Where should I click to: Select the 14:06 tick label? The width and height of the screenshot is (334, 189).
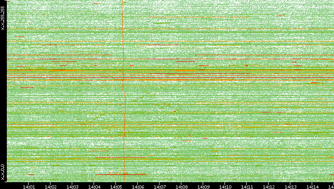pyautogui.click(x=138, y=187)
